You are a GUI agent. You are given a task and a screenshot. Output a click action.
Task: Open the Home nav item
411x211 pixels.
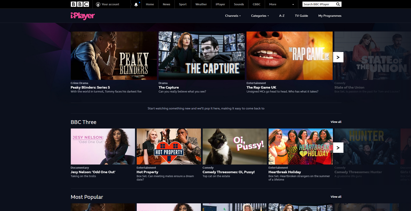pyautogui.click(x=150, y=4)
